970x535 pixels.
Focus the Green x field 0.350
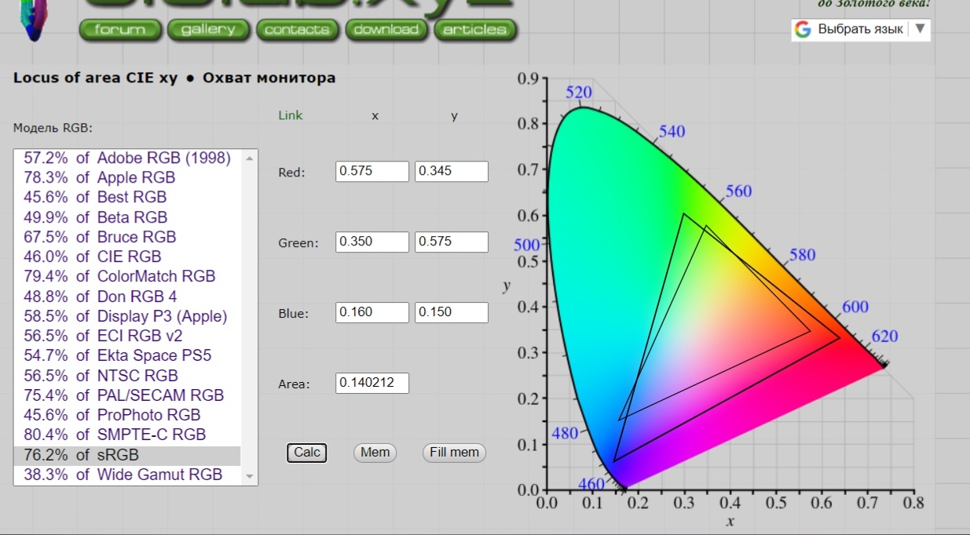point(372,242)
